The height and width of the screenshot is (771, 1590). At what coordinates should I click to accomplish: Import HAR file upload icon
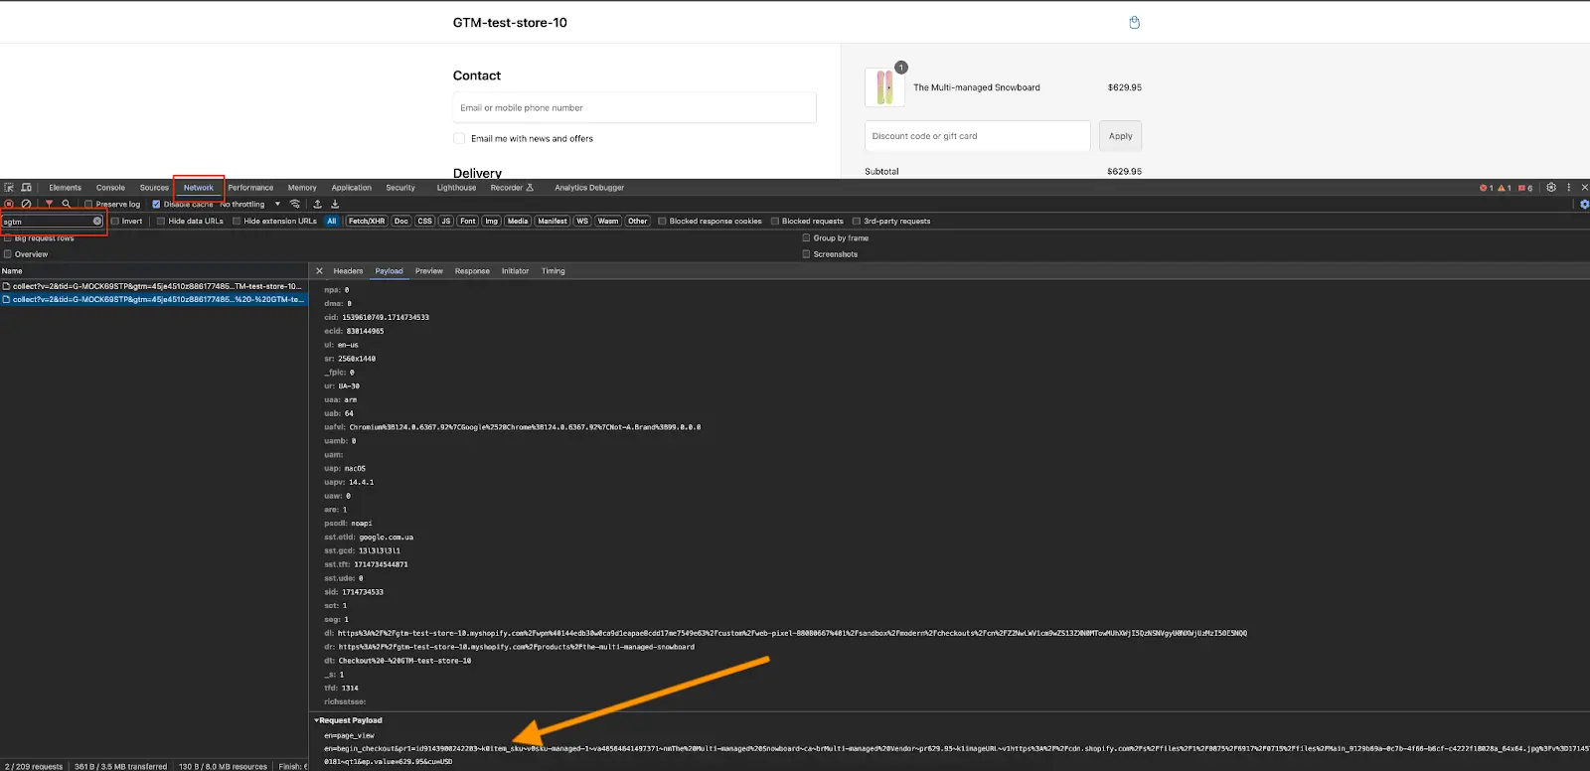[317, 204]
